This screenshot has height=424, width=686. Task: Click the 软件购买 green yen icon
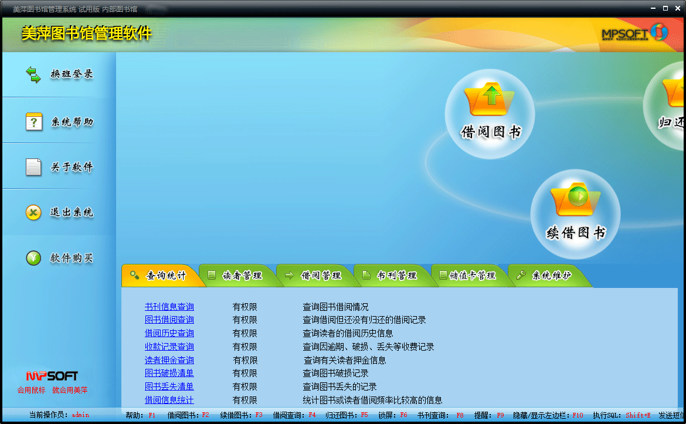(33, 258)
